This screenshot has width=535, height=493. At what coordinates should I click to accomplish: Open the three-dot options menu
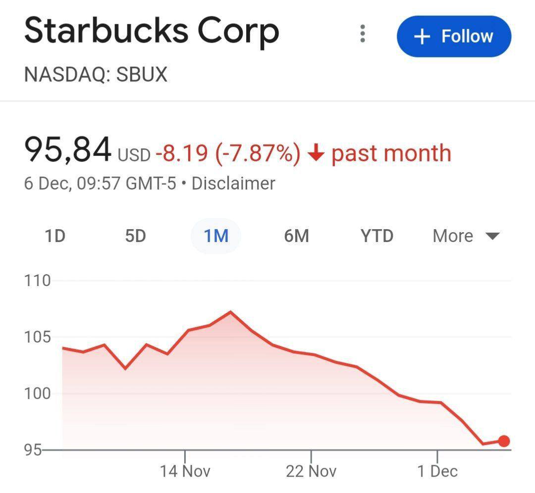[362, 34]
